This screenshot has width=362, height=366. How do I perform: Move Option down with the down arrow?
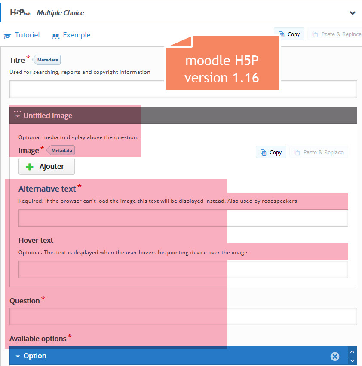pos(353,361)
